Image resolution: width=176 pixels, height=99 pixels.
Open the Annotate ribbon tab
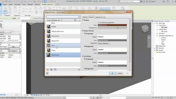pos(17,4)
